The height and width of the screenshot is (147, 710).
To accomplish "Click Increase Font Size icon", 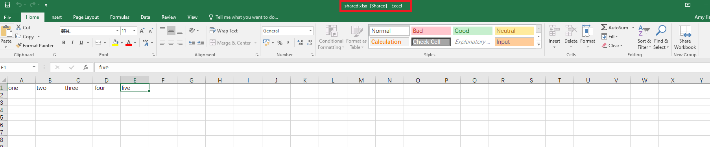I will (142, 31).
